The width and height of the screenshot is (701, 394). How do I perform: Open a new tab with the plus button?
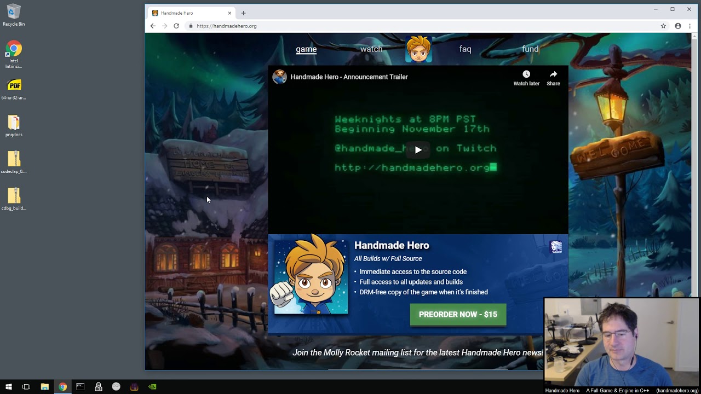(243, 13)
